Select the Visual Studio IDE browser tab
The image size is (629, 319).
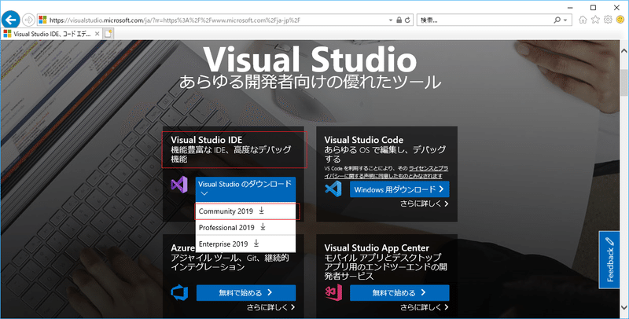51,34
